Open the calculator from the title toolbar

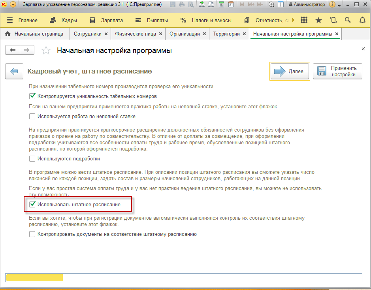click(221, 5)
